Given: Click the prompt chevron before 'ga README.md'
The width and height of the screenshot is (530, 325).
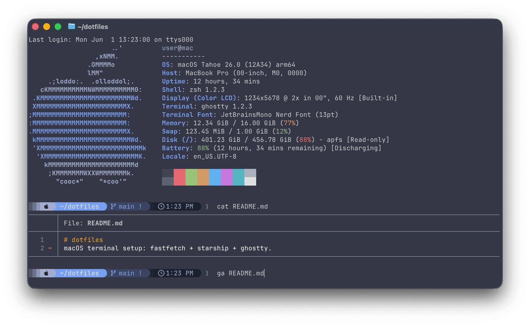Looking at the screenshot, I should [207, 273].
